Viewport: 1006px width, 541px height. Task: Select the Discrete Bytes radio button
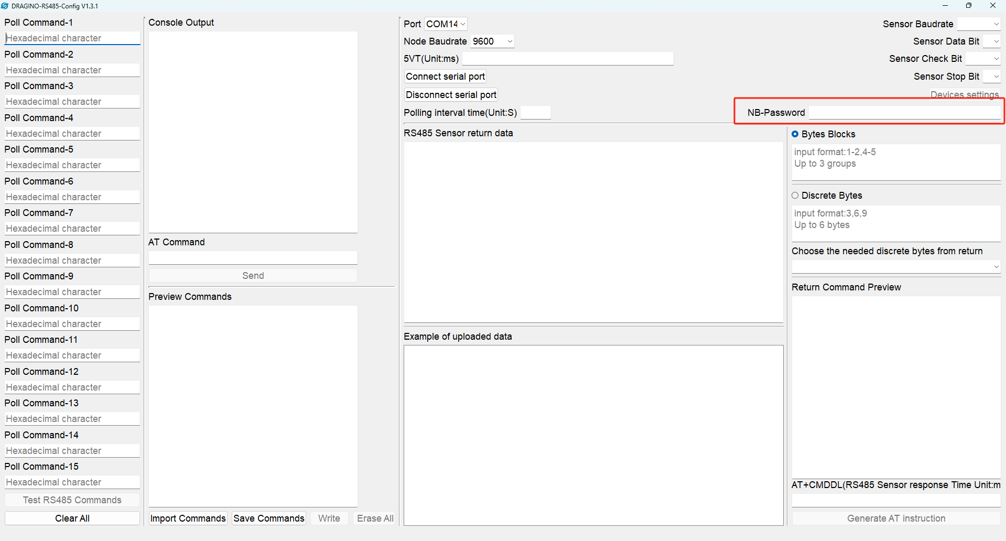(x=795, y=196)
